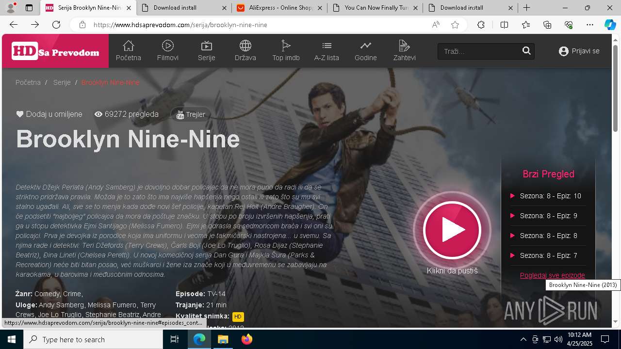Open the Serije section
621x349 pixels.
pos(207,51)
